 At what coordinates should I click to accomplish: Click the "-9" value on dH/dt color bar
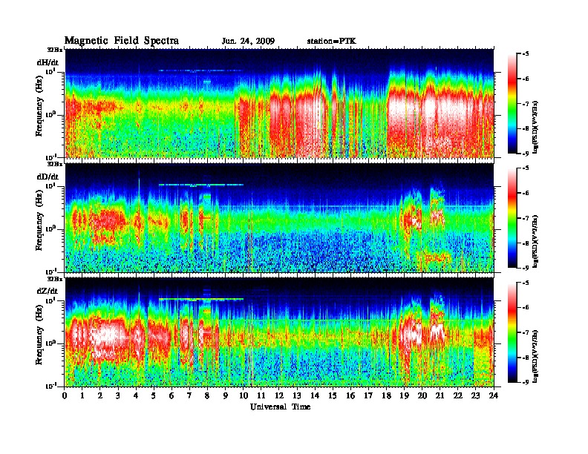(526, 154)
